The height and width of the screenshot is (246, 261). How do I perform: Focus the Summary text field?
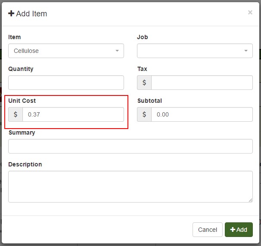[x=130, y=146]
